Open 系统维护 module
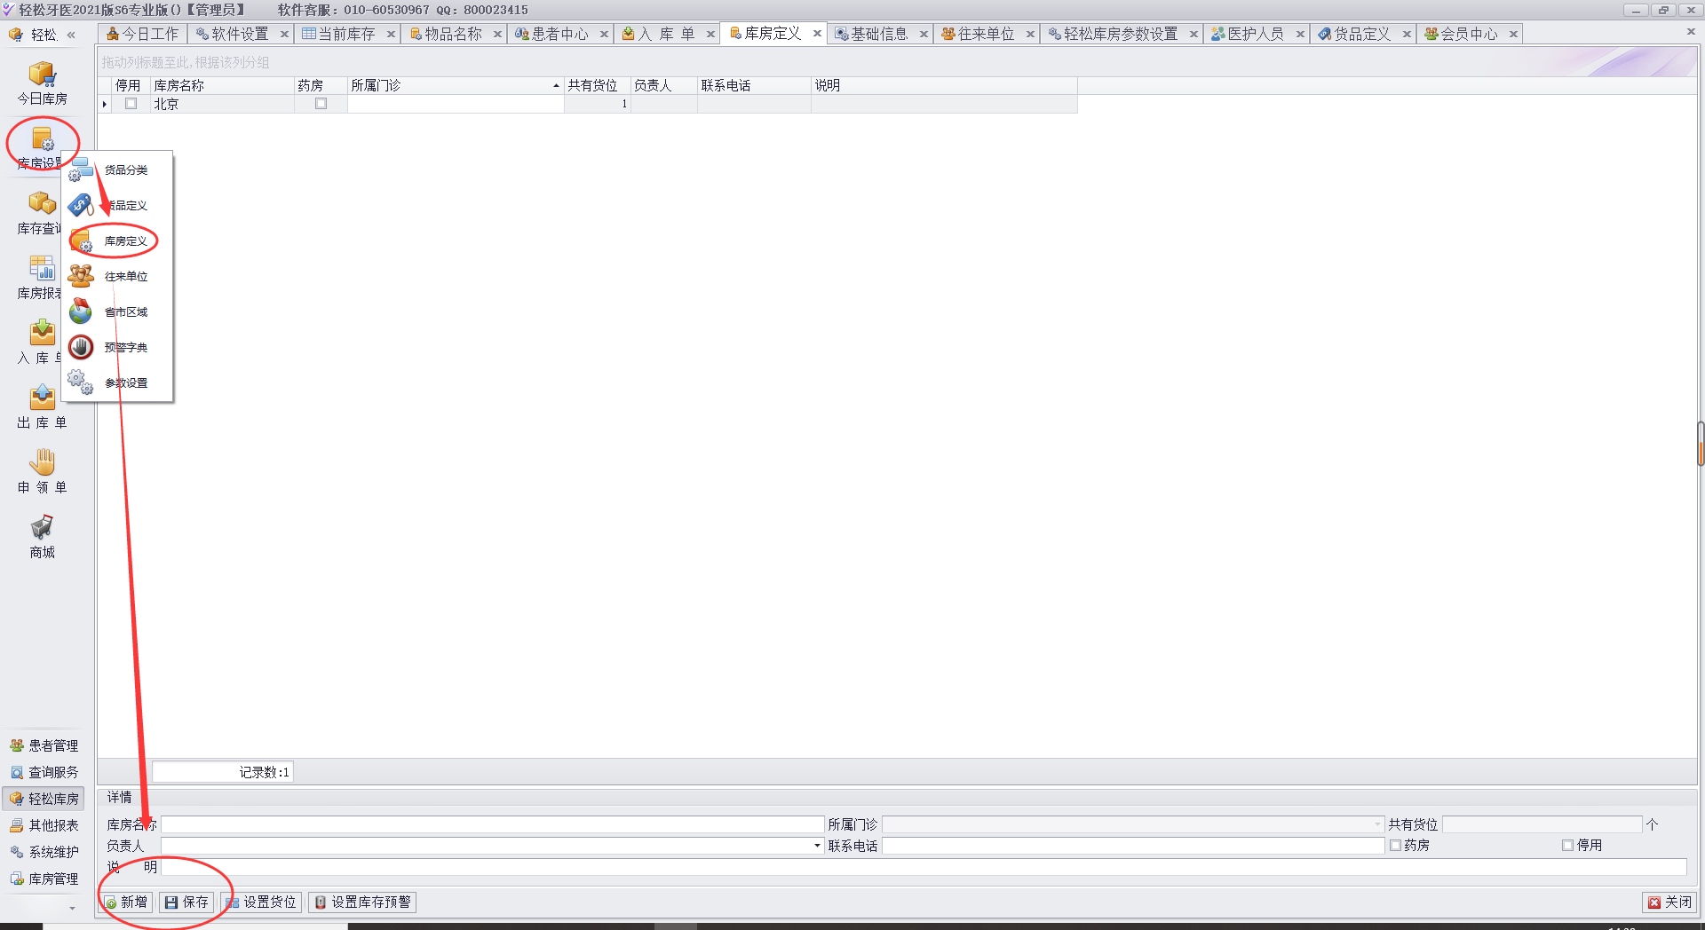1705x930 pixels. coord(44,852)
